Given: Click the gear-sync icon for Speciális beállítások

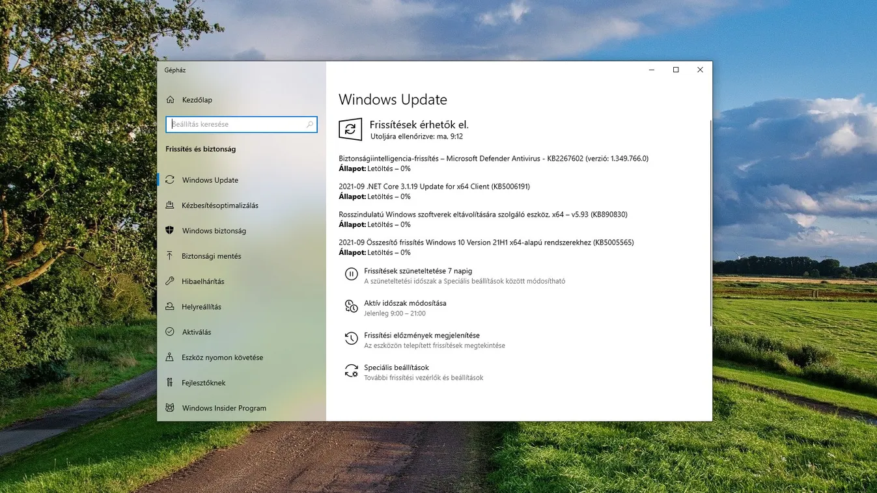Looking at the screenshot, I should (x=351, y=371).
